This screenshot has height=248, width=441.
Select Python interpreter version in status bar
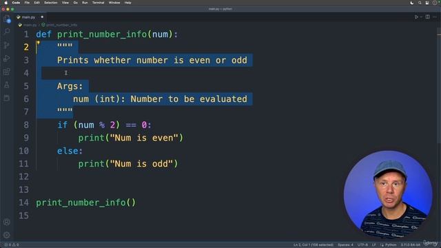click(x=411, y=245)
